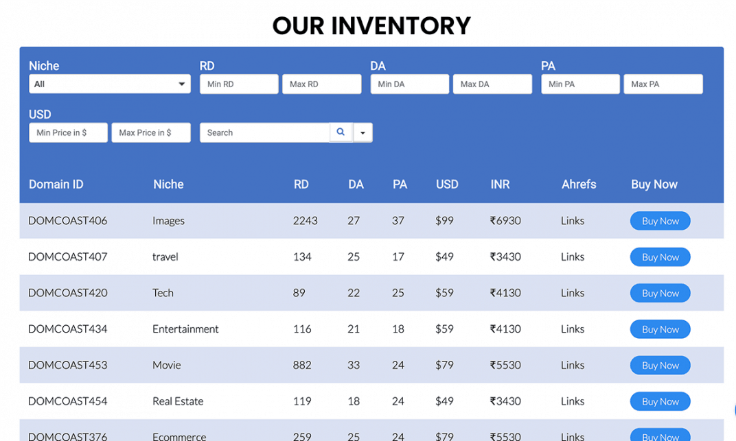Click Buy Now for the travel domain DOMCOAST407
The image size is (736, 441).
[660, 257]
